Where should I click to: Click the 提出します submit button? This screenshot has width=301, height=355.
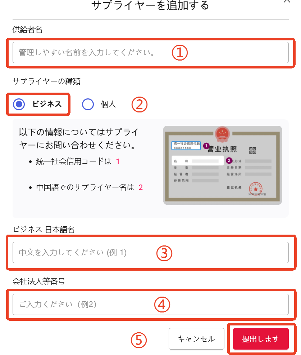click(261, 339)
